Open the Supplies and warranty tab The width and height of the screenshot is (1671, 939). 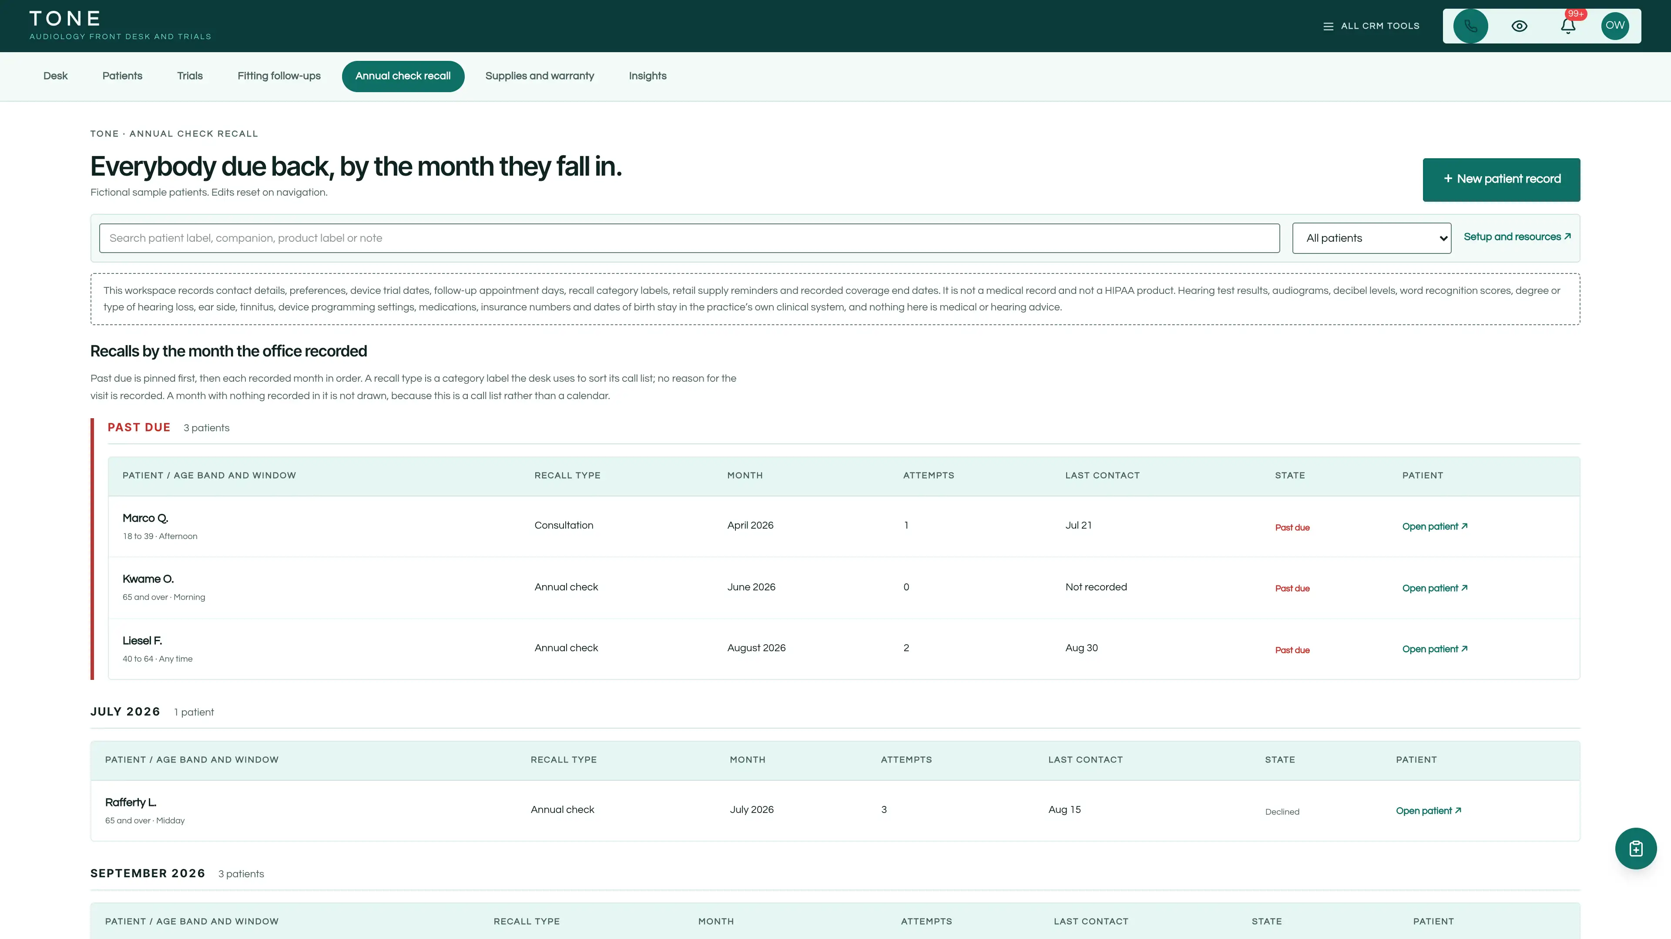[540, 76]
